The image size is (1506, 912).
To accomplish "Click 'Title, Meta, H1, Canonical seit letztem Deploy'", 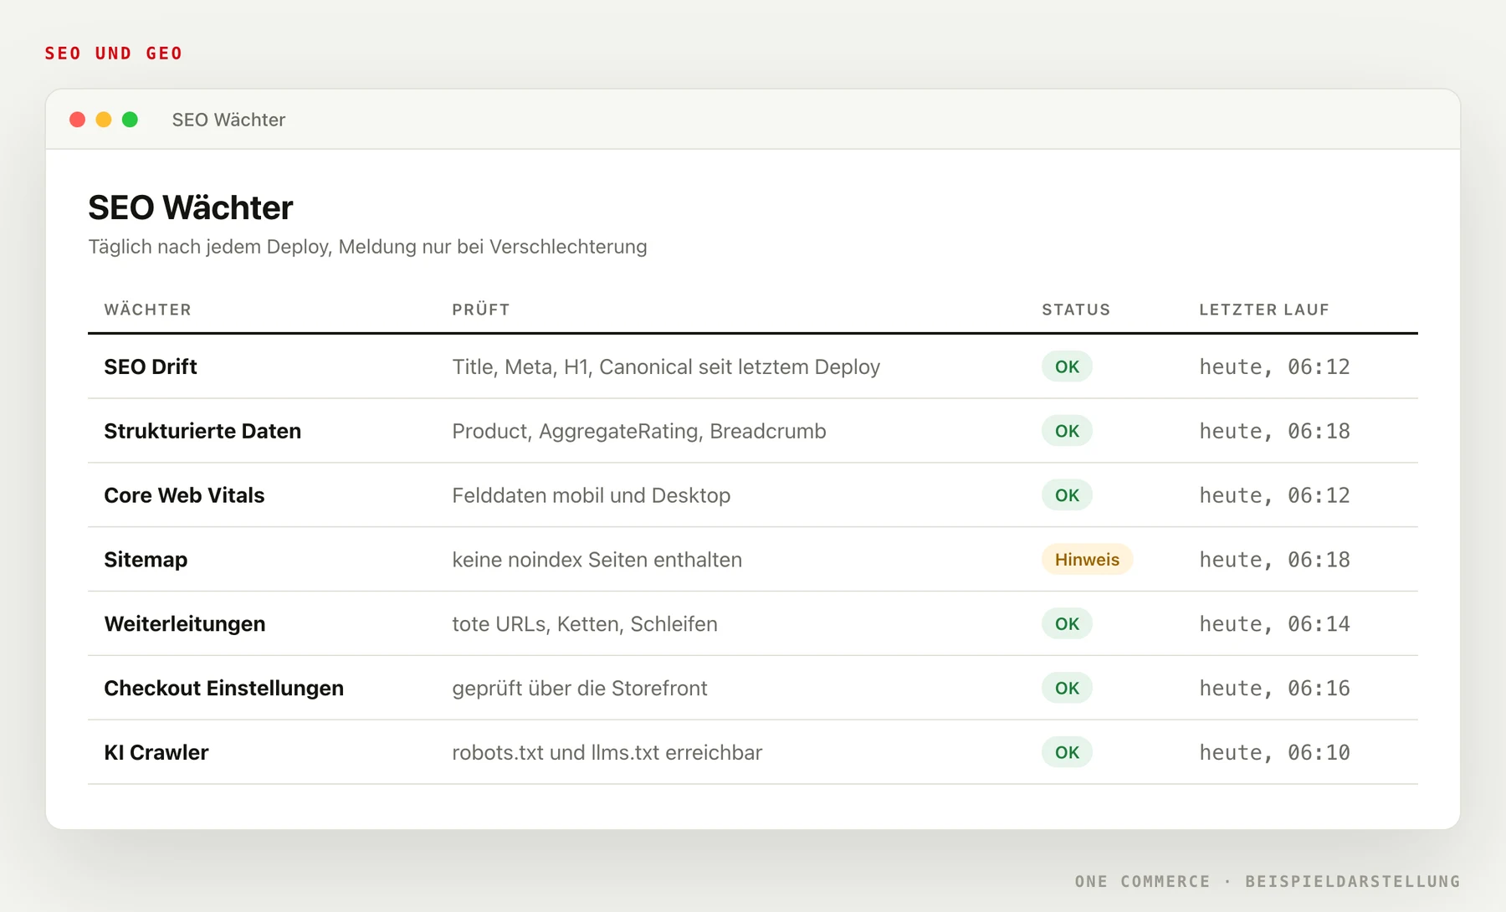I will (666, 366).
